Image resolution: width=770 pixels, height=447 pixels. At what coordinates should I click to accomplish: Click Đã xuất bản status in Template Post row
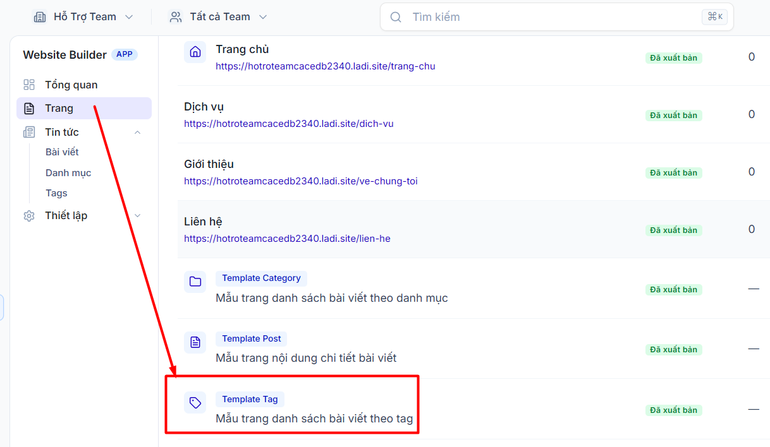point(674,350)
